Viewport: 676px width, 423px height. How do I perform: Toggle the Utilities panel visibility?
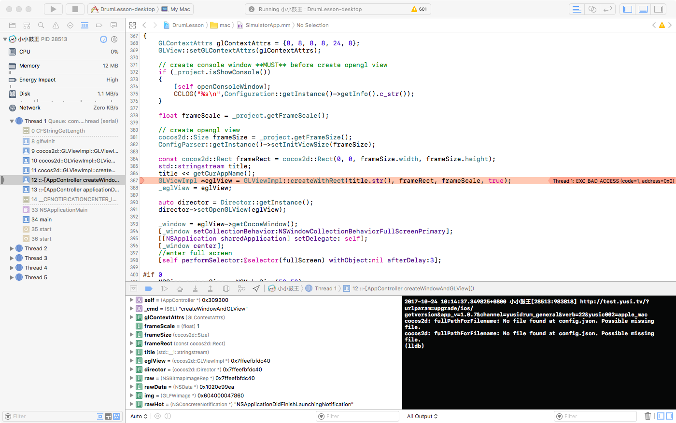[658, 9]
